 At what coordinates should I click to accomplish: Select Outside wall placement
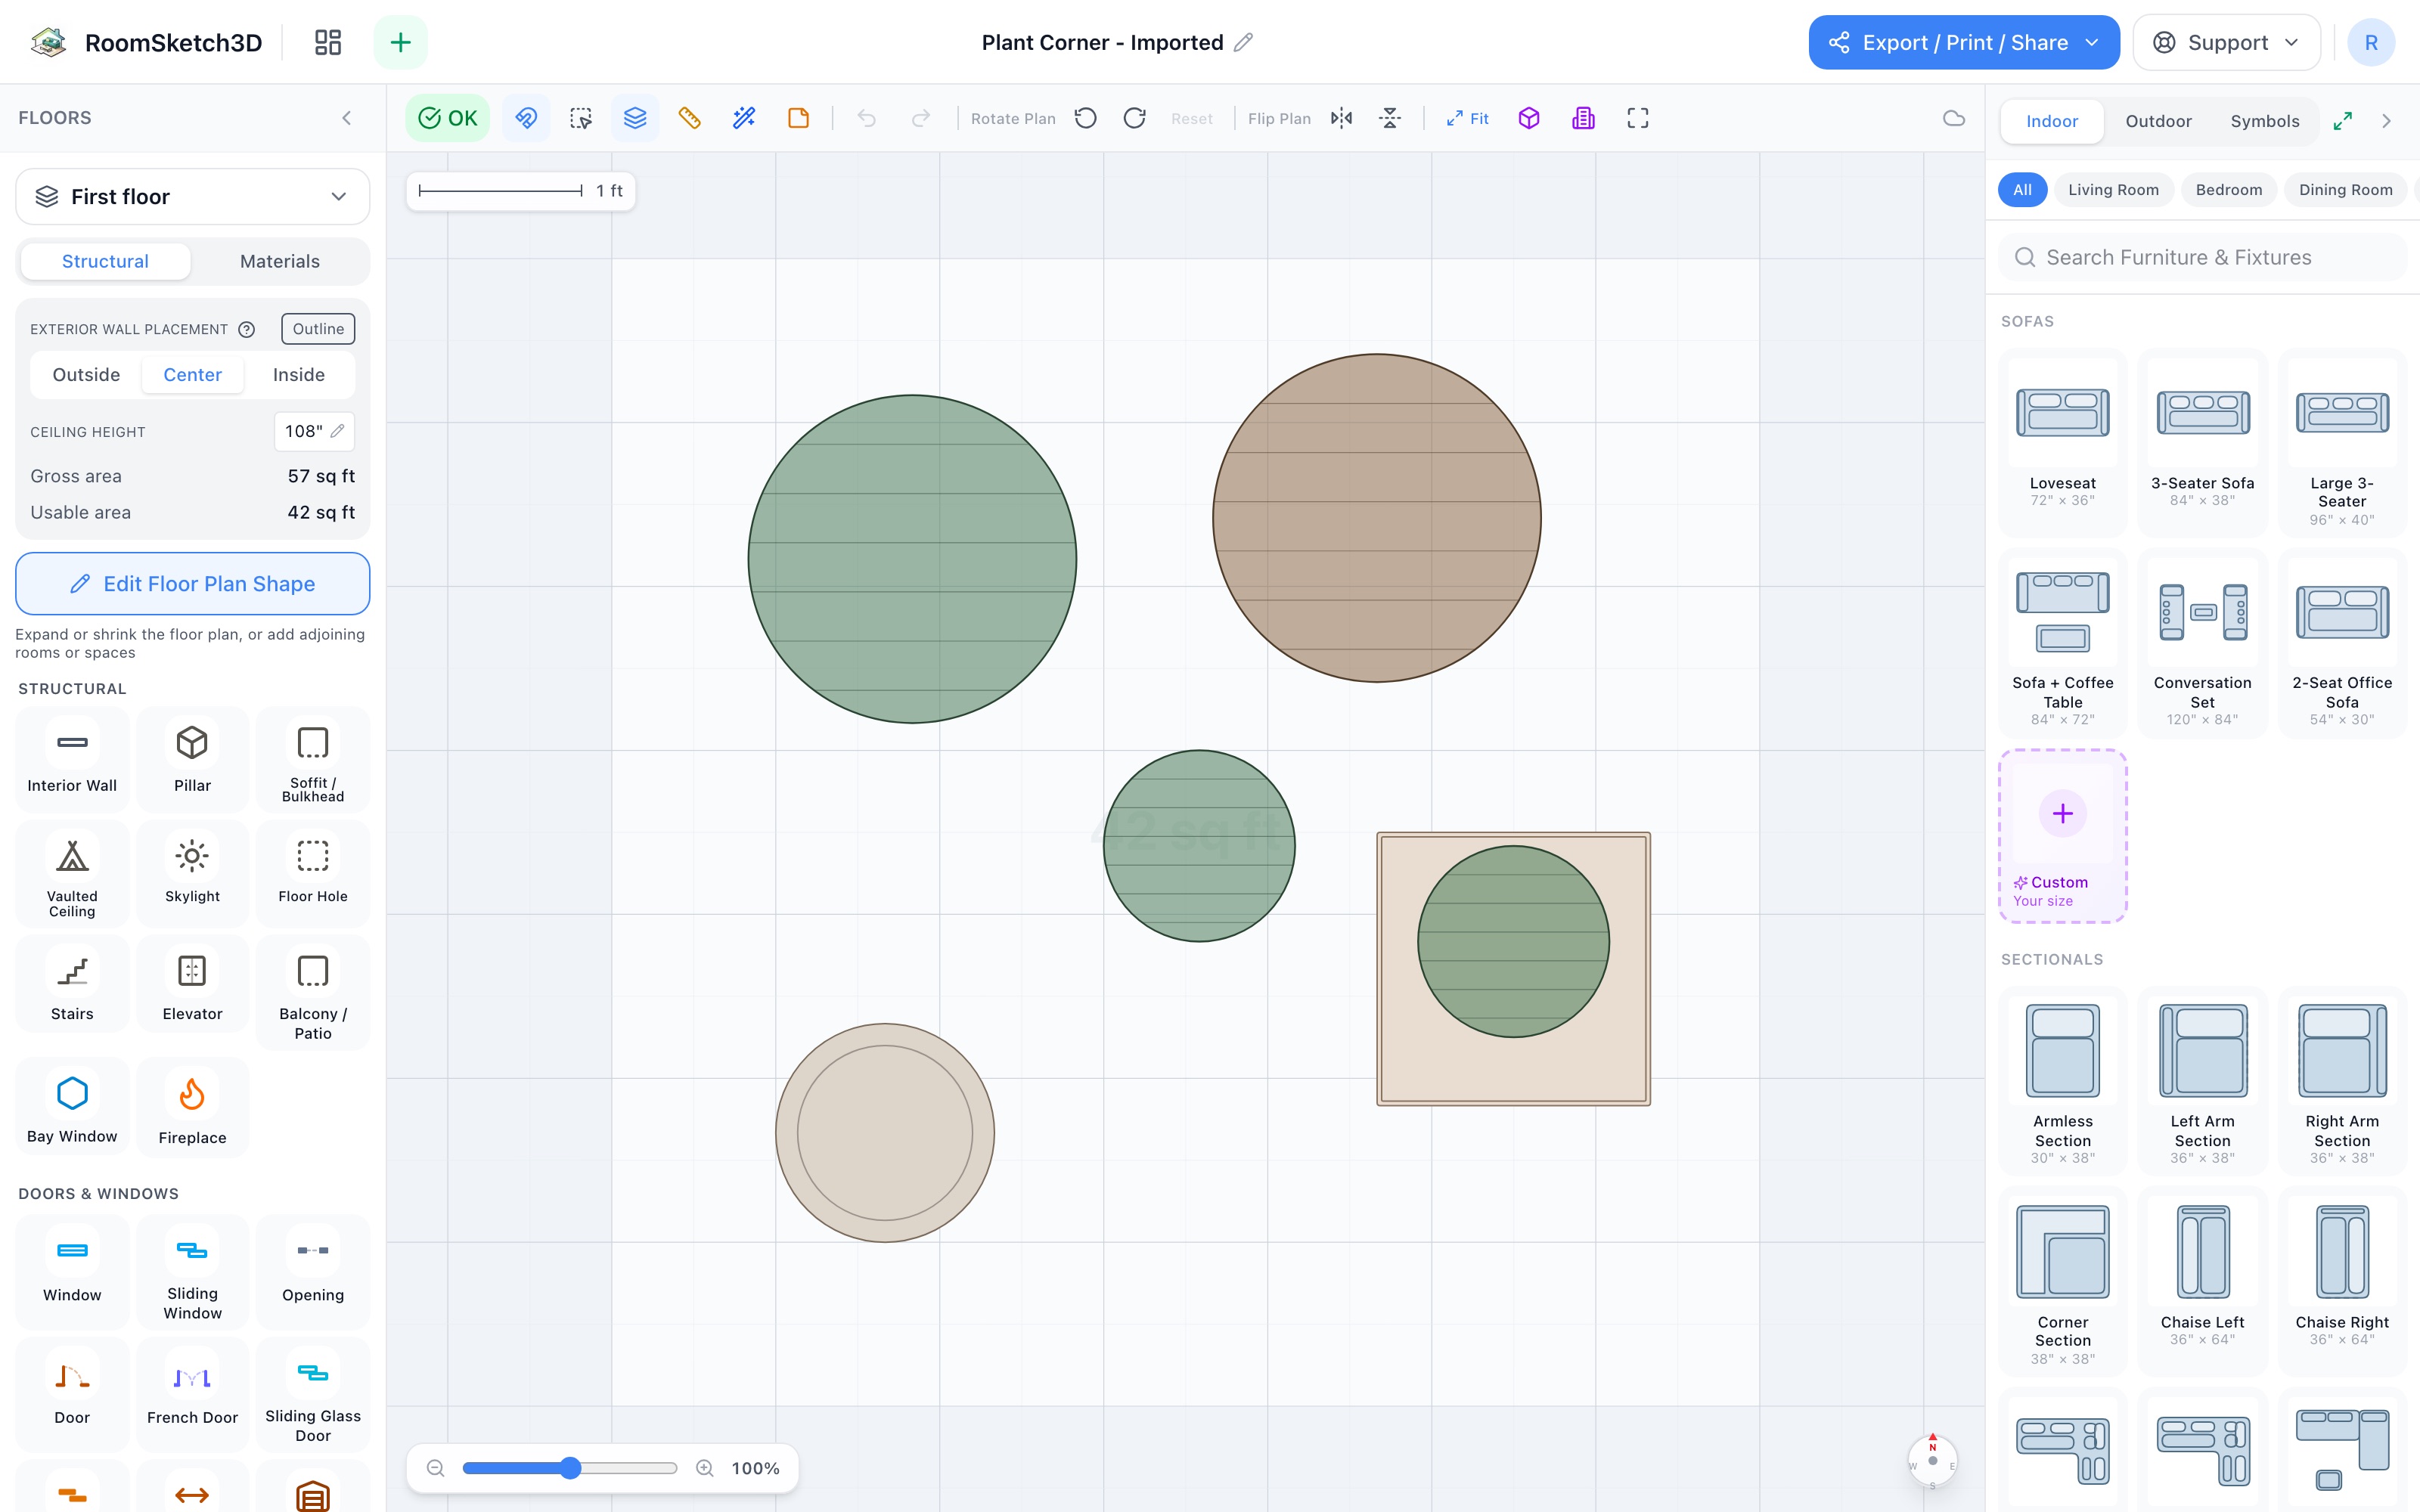tap(86, 374)
